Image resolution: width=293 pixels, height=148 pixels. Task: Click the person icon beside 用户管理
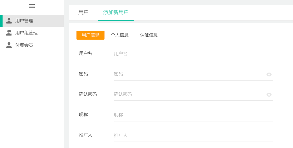click(9, 21)
